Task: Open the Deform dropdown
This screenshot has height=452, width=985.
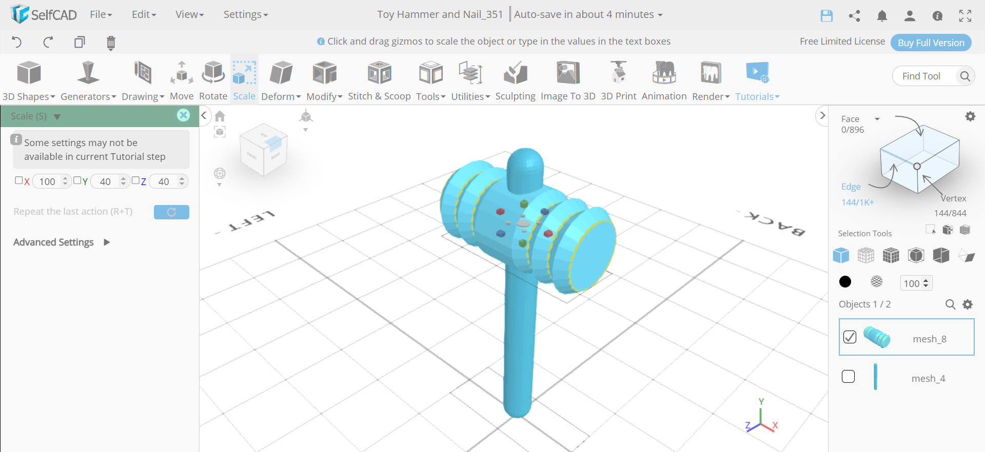Action: (x=281, y=80)
